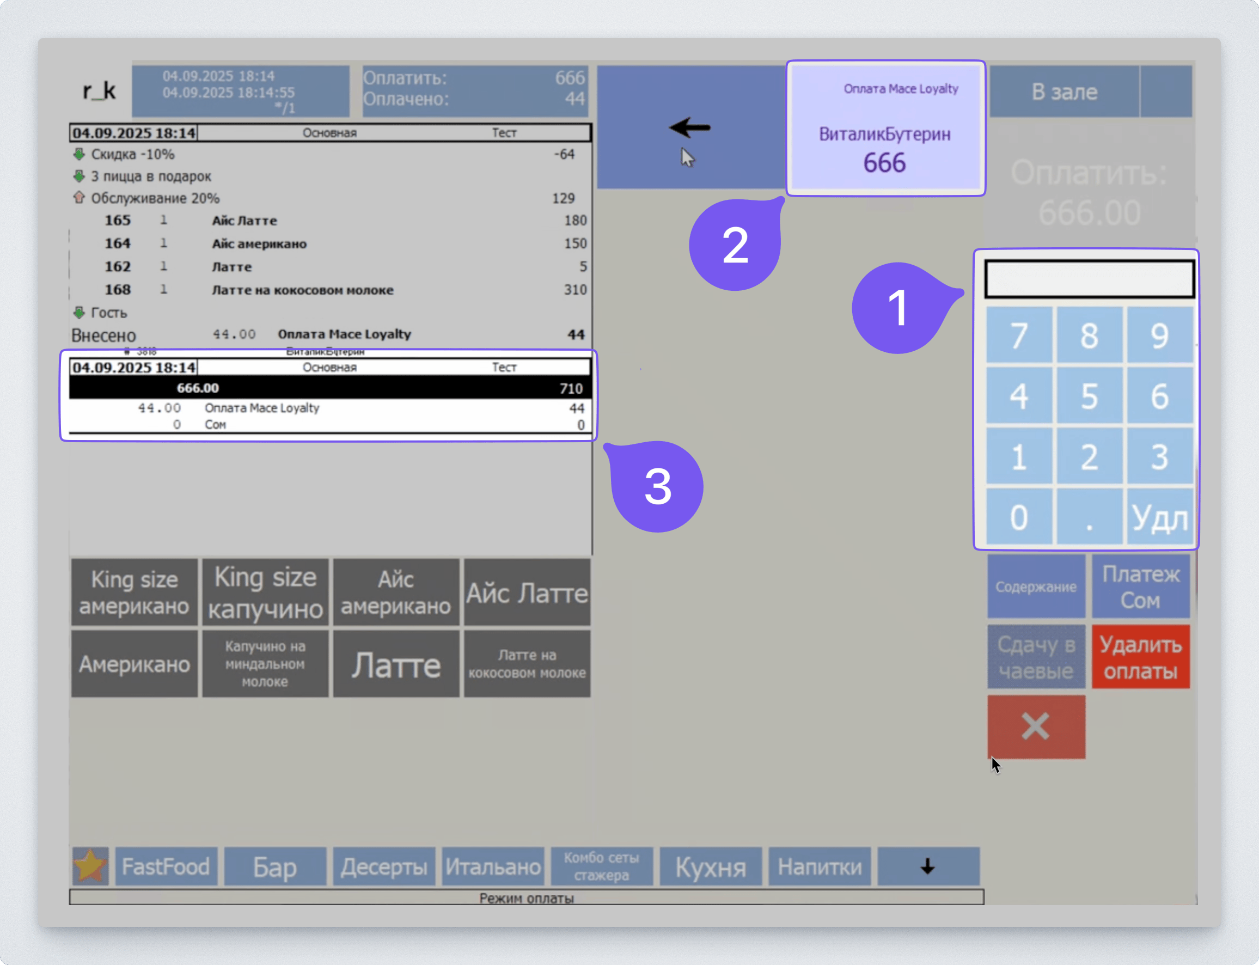Add Айс Латте menu item

point(527,593)
